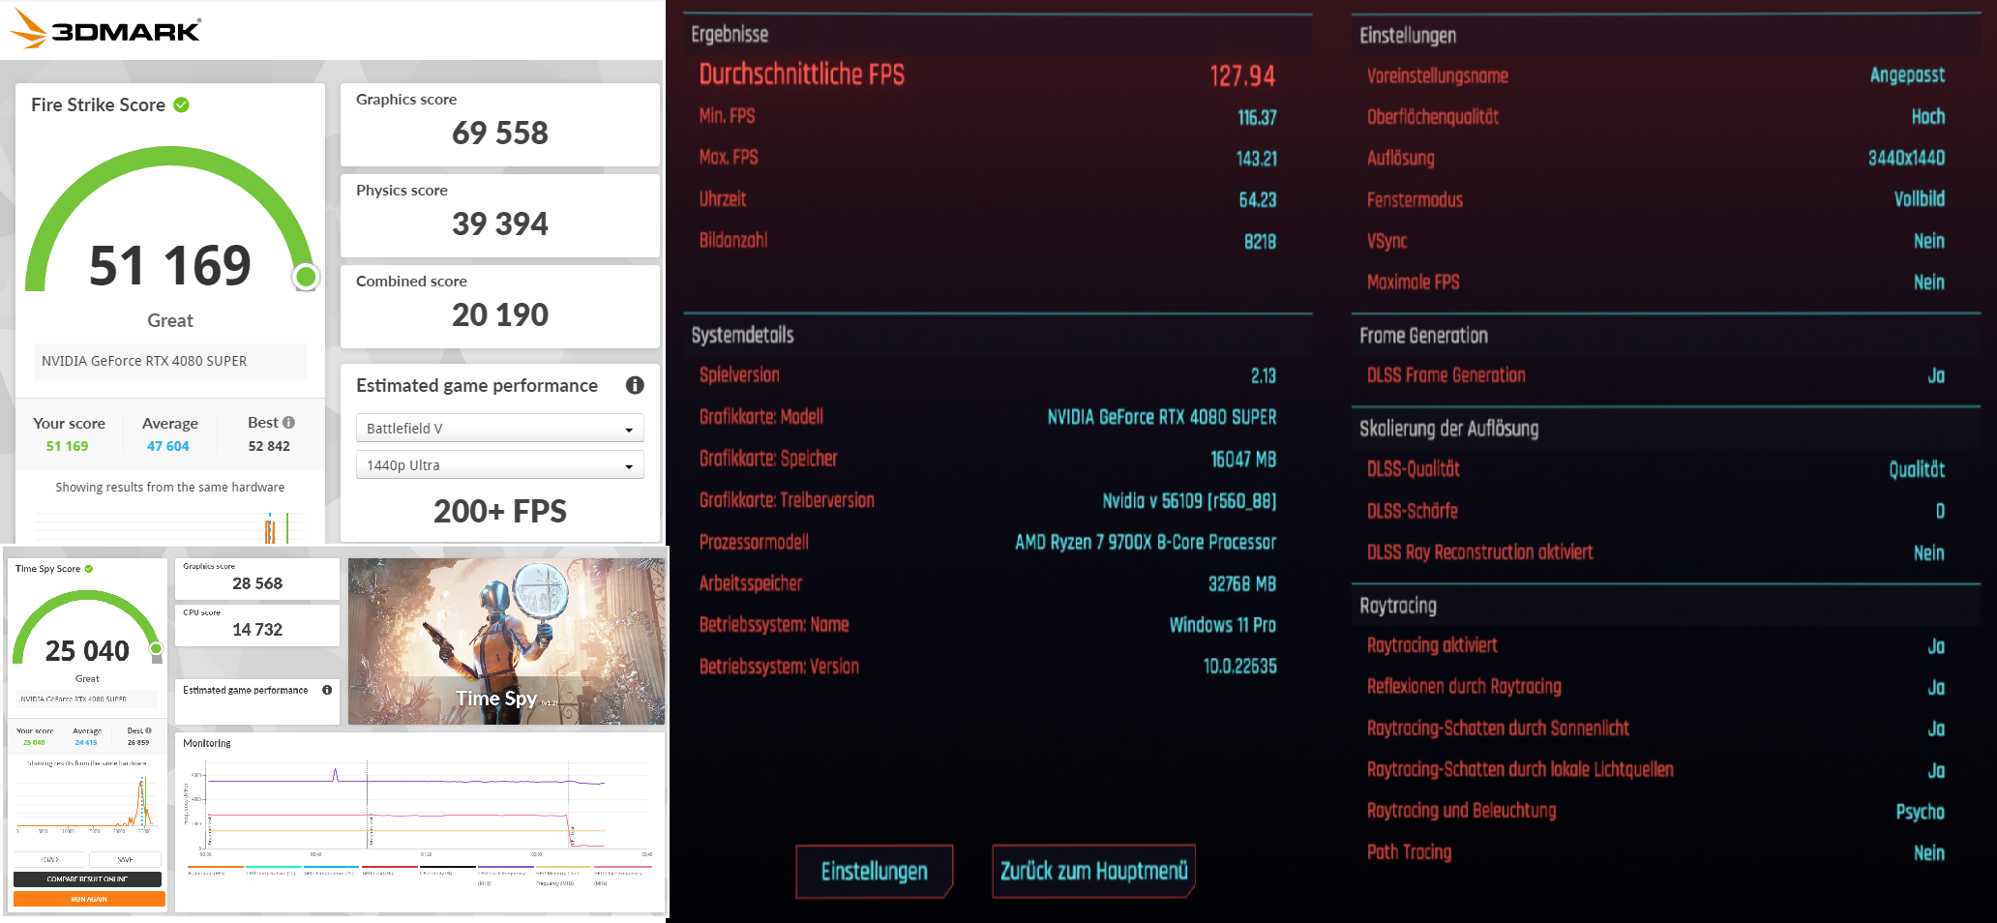Toggle the orange Frame rate legend entry
The image size is (1997, 923).
click(215, 870)
